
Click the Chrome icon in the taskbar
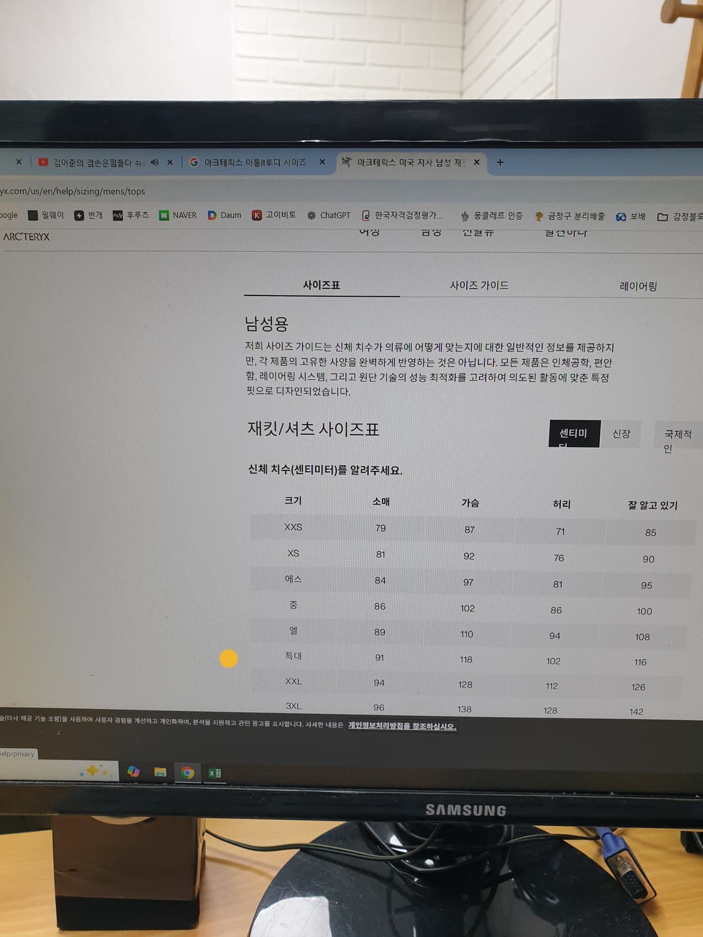[x=187, y=773]
